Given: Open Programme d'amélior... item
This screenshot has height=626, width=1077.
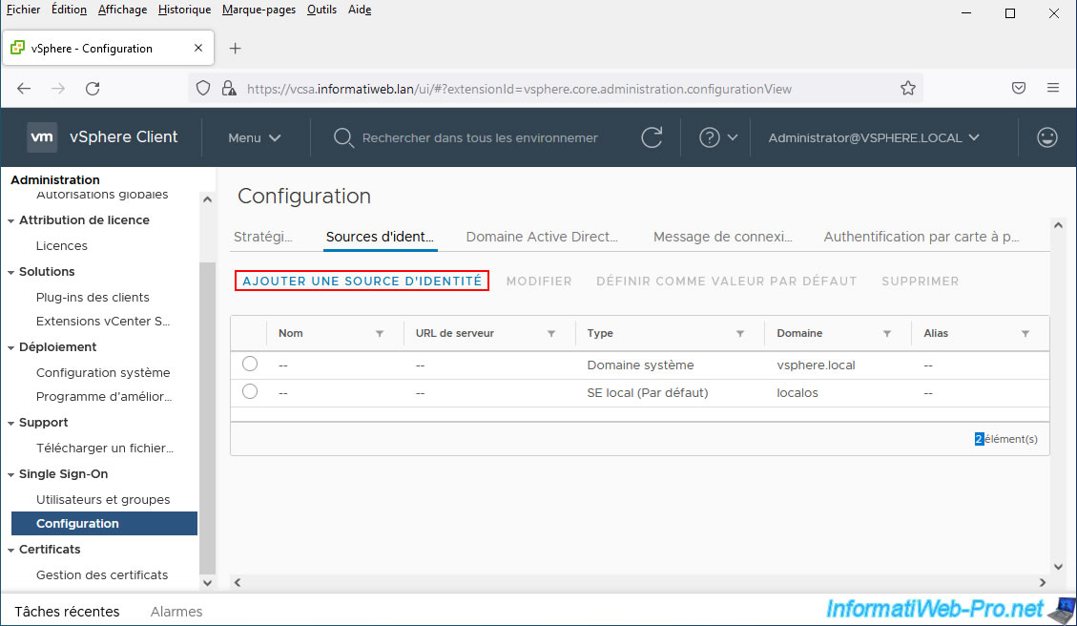Looking at the screenshot, I should [104, 397].
